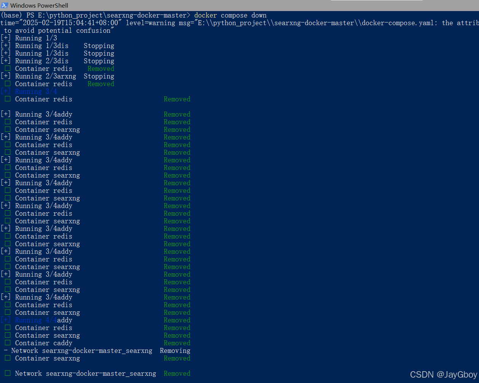Click "Removed" on the Container caddy row
Image resolution: width=479 pixels, height=383 pixels.
pos(177,343)
